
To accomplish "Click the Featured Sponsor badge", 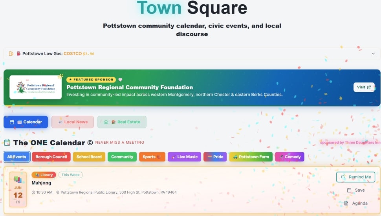I will click(x=91, y=79).
